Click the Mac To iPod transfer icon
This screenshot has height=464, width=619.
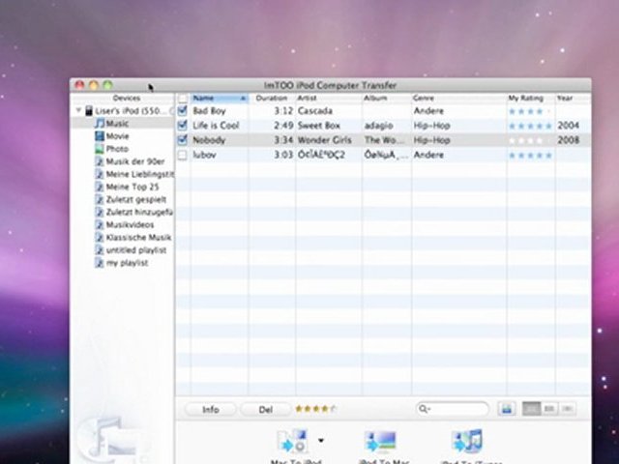tap(290, 443)
